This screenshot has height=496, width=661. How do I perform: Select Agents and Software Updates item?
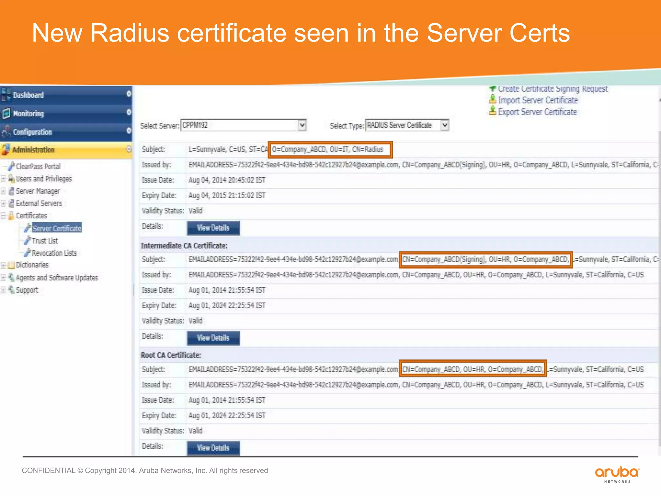[x=57, y=277]
